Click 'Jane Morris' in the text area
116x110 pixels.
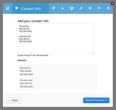point(24,39)
